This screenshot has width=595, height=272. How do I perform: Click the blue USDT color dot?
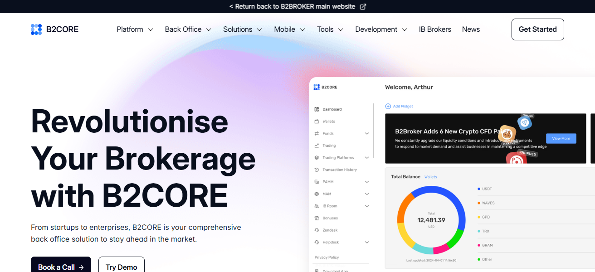click(x=479, y=189)
